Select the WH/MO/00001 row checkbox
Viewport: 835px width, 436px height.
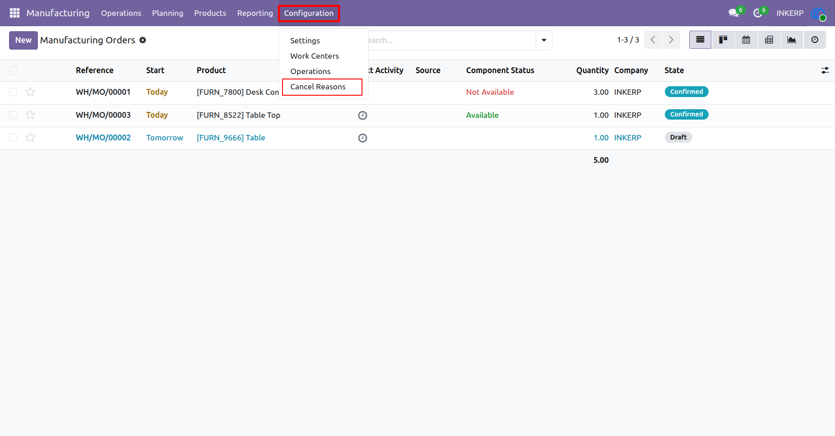13,92
